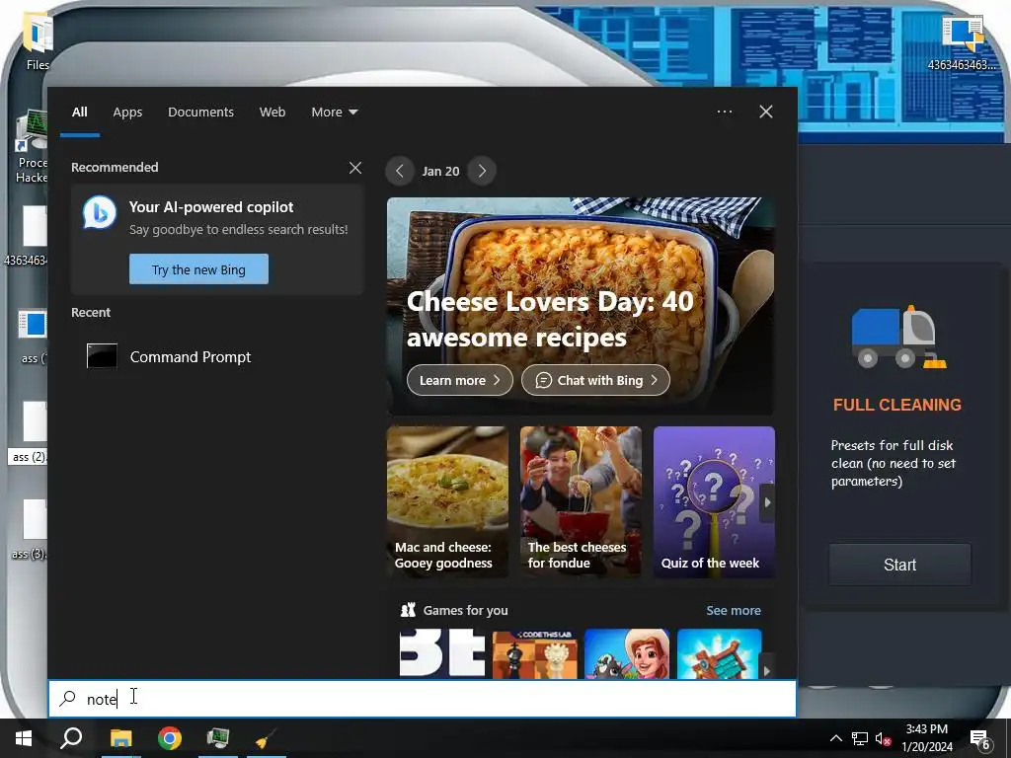Open the first 3E game thumbnail
The image size is (1011, 758).
click(x=442, y=653)
